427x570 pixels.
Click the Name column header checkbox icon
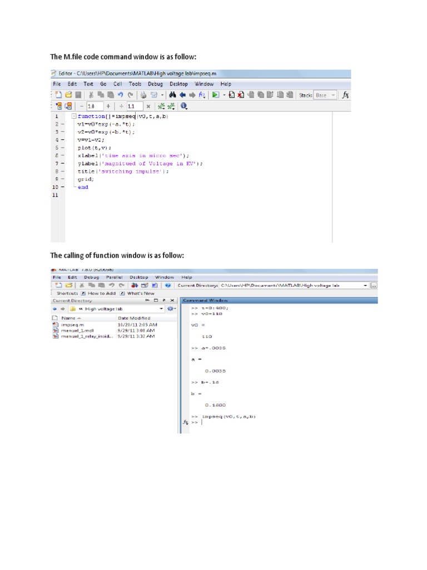click(55, 318)
